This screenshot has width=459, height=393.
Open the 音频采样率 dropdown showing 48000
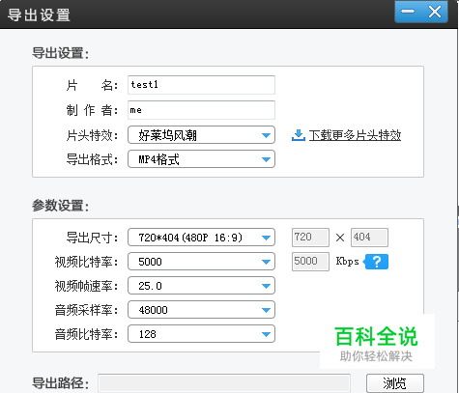pos(201,310)
